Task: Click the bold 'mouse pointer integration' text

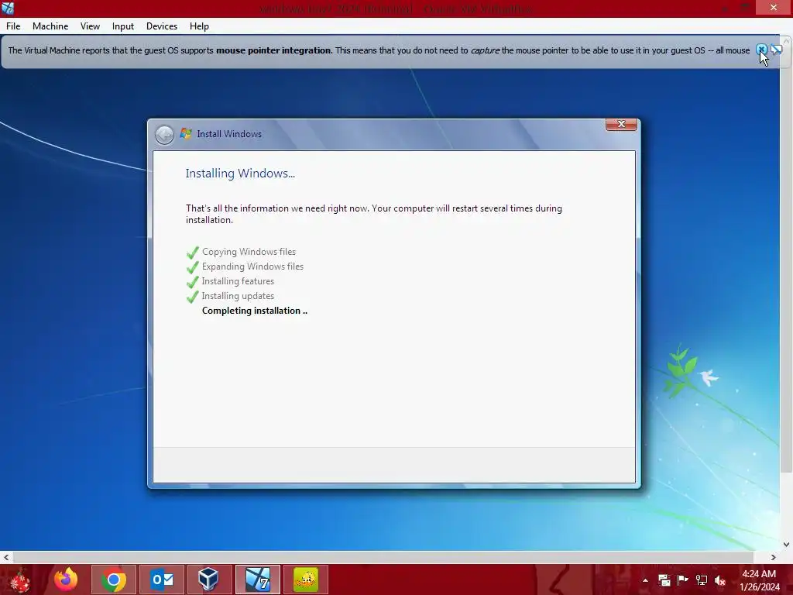Action: click(273, 50)
